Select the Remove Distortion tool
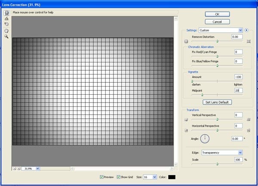The height and width of the screenshot is (186, 258). coord(6,13)
